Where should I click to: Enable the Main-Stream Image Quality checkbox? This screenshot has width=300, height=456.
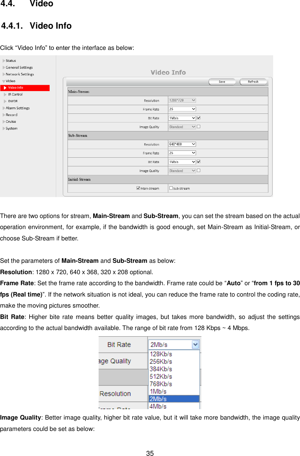coord(199,127)
